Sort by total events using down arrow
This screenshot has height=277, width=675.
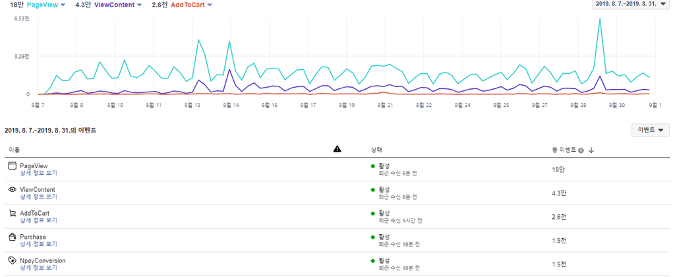pyautogui.click(x=591, y=150)
